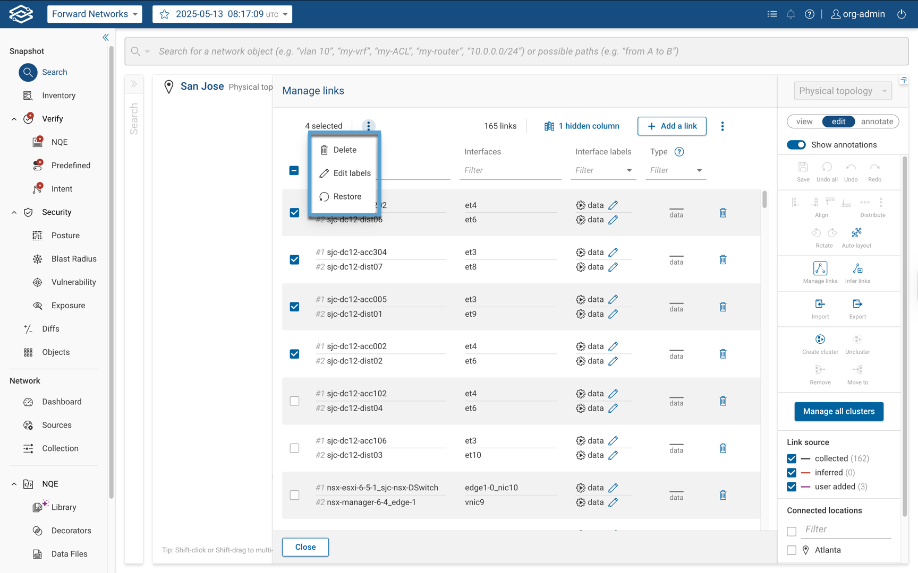Open the Physical topology dropdown

click(842, 91)
